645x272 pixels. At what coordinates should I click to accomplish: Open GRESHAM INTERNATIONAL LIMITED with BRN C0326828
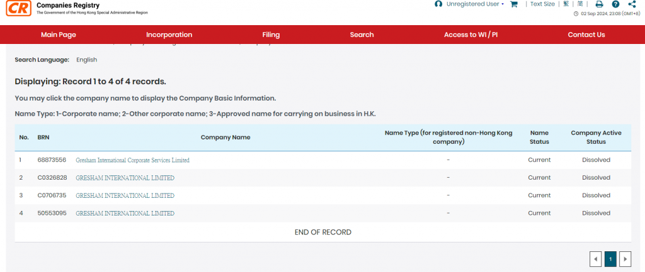(125, 178)
